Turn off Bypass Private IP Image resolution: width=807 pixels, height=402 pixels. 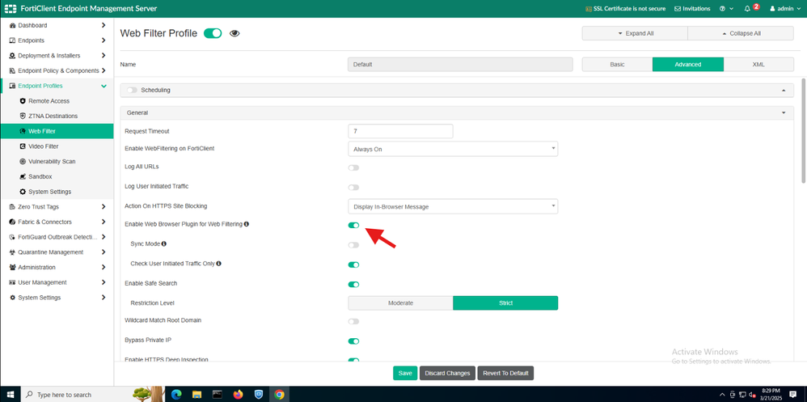pos(353,341)
